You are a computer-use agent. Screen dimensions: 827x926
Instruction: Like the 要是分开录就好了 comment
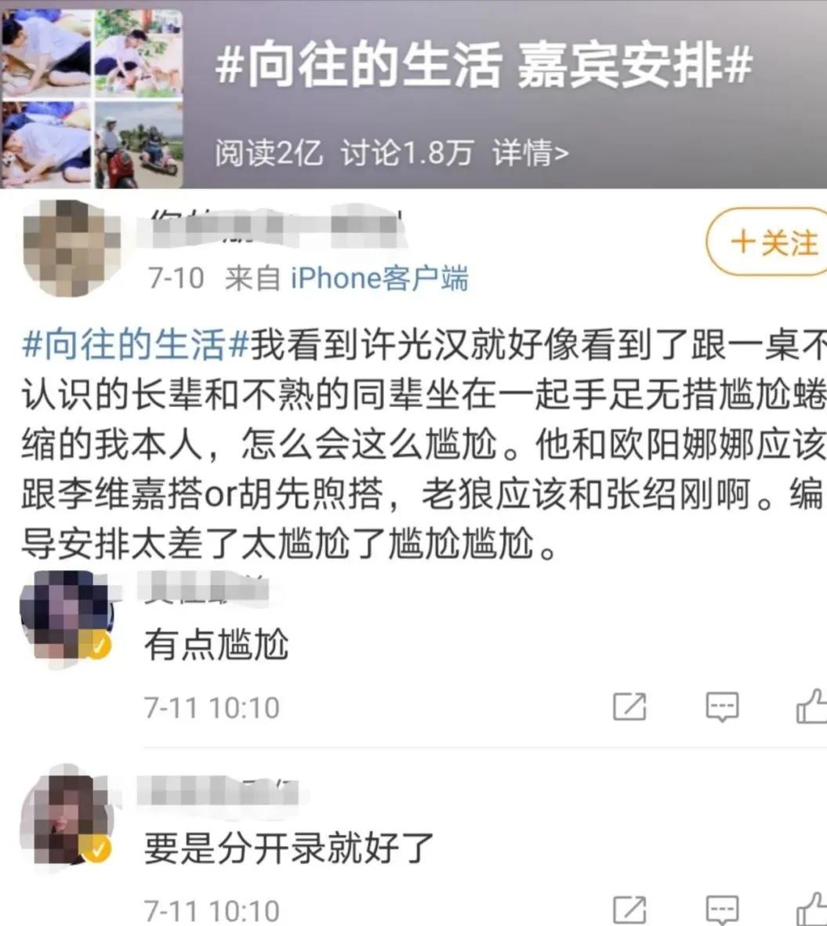tap(812, 909)
